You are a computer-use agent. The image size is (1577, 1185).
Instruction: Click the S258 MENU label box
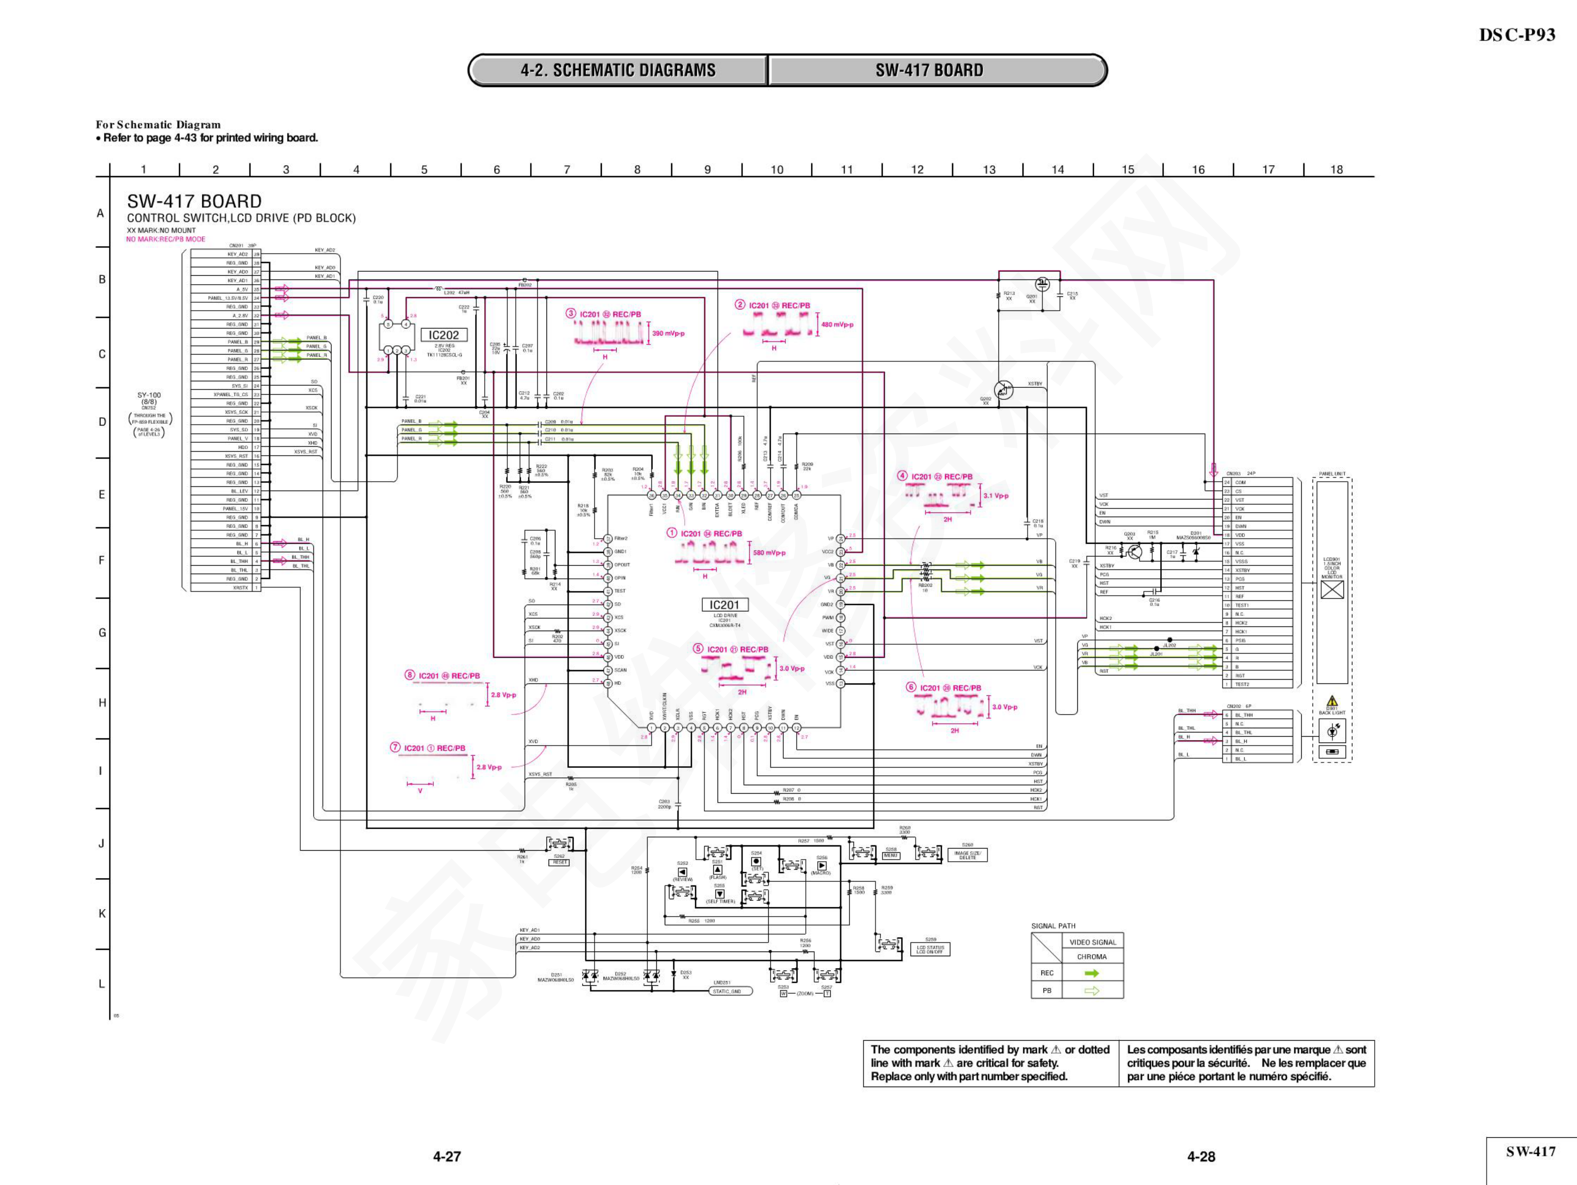(891, 855)
